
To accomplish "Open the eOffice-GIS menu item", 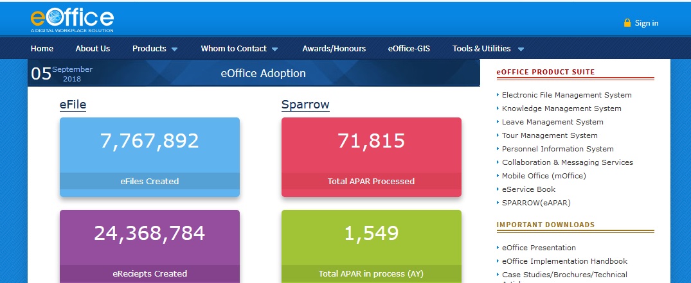I will click(409, 48).
